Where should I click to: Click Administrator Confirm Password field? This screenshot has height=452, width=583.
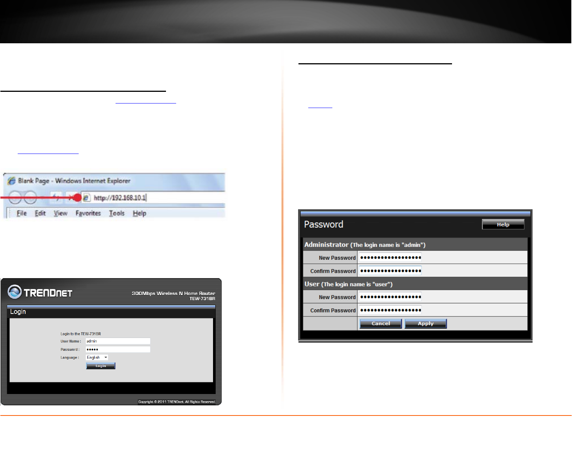pyautogui.click(x=390, y=271)
